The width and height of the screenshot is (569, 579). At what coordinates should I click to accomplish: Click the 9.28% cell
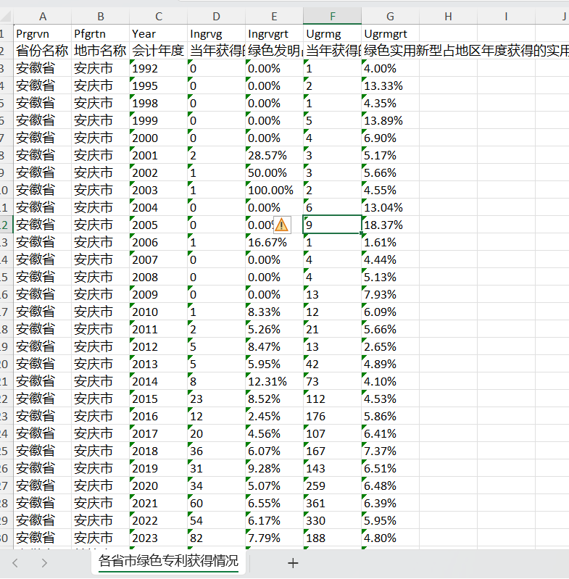coord(274,469)
